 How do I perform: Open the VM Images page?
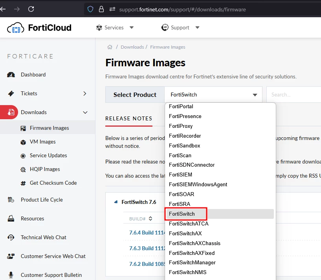pyautogui.click(x=42, y=142)
